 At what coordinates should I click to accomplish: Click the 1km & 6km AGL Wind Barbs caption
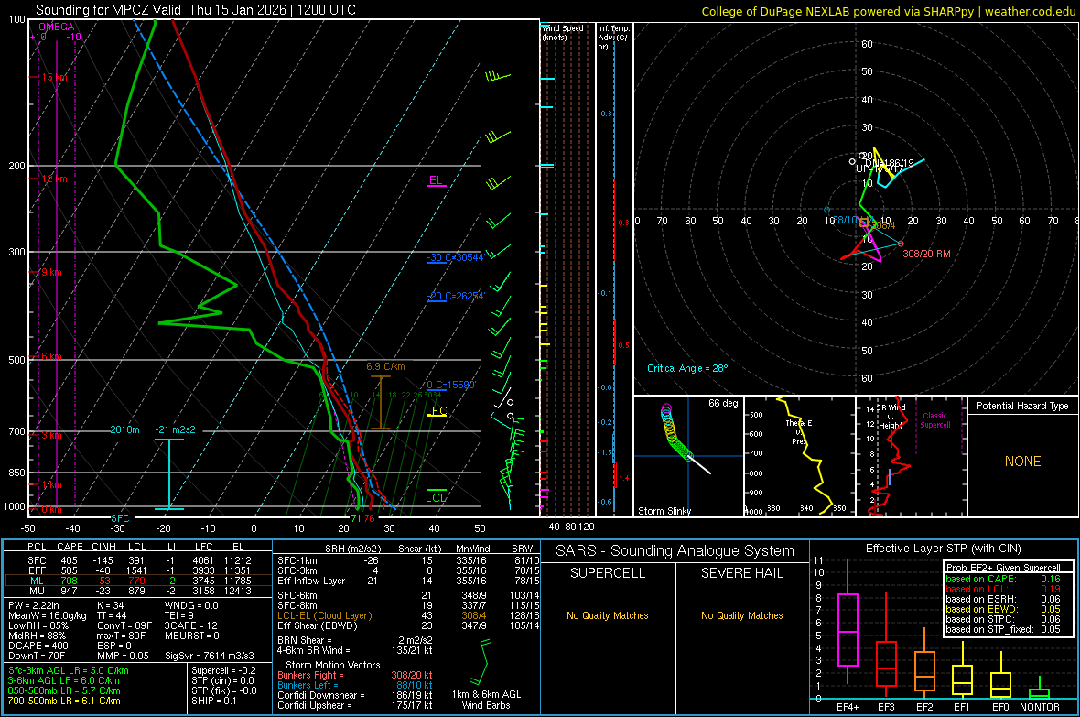pos(486,700)
